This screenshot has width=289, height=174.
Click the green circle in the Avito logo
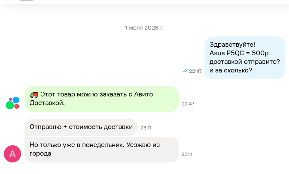[10, 105]
